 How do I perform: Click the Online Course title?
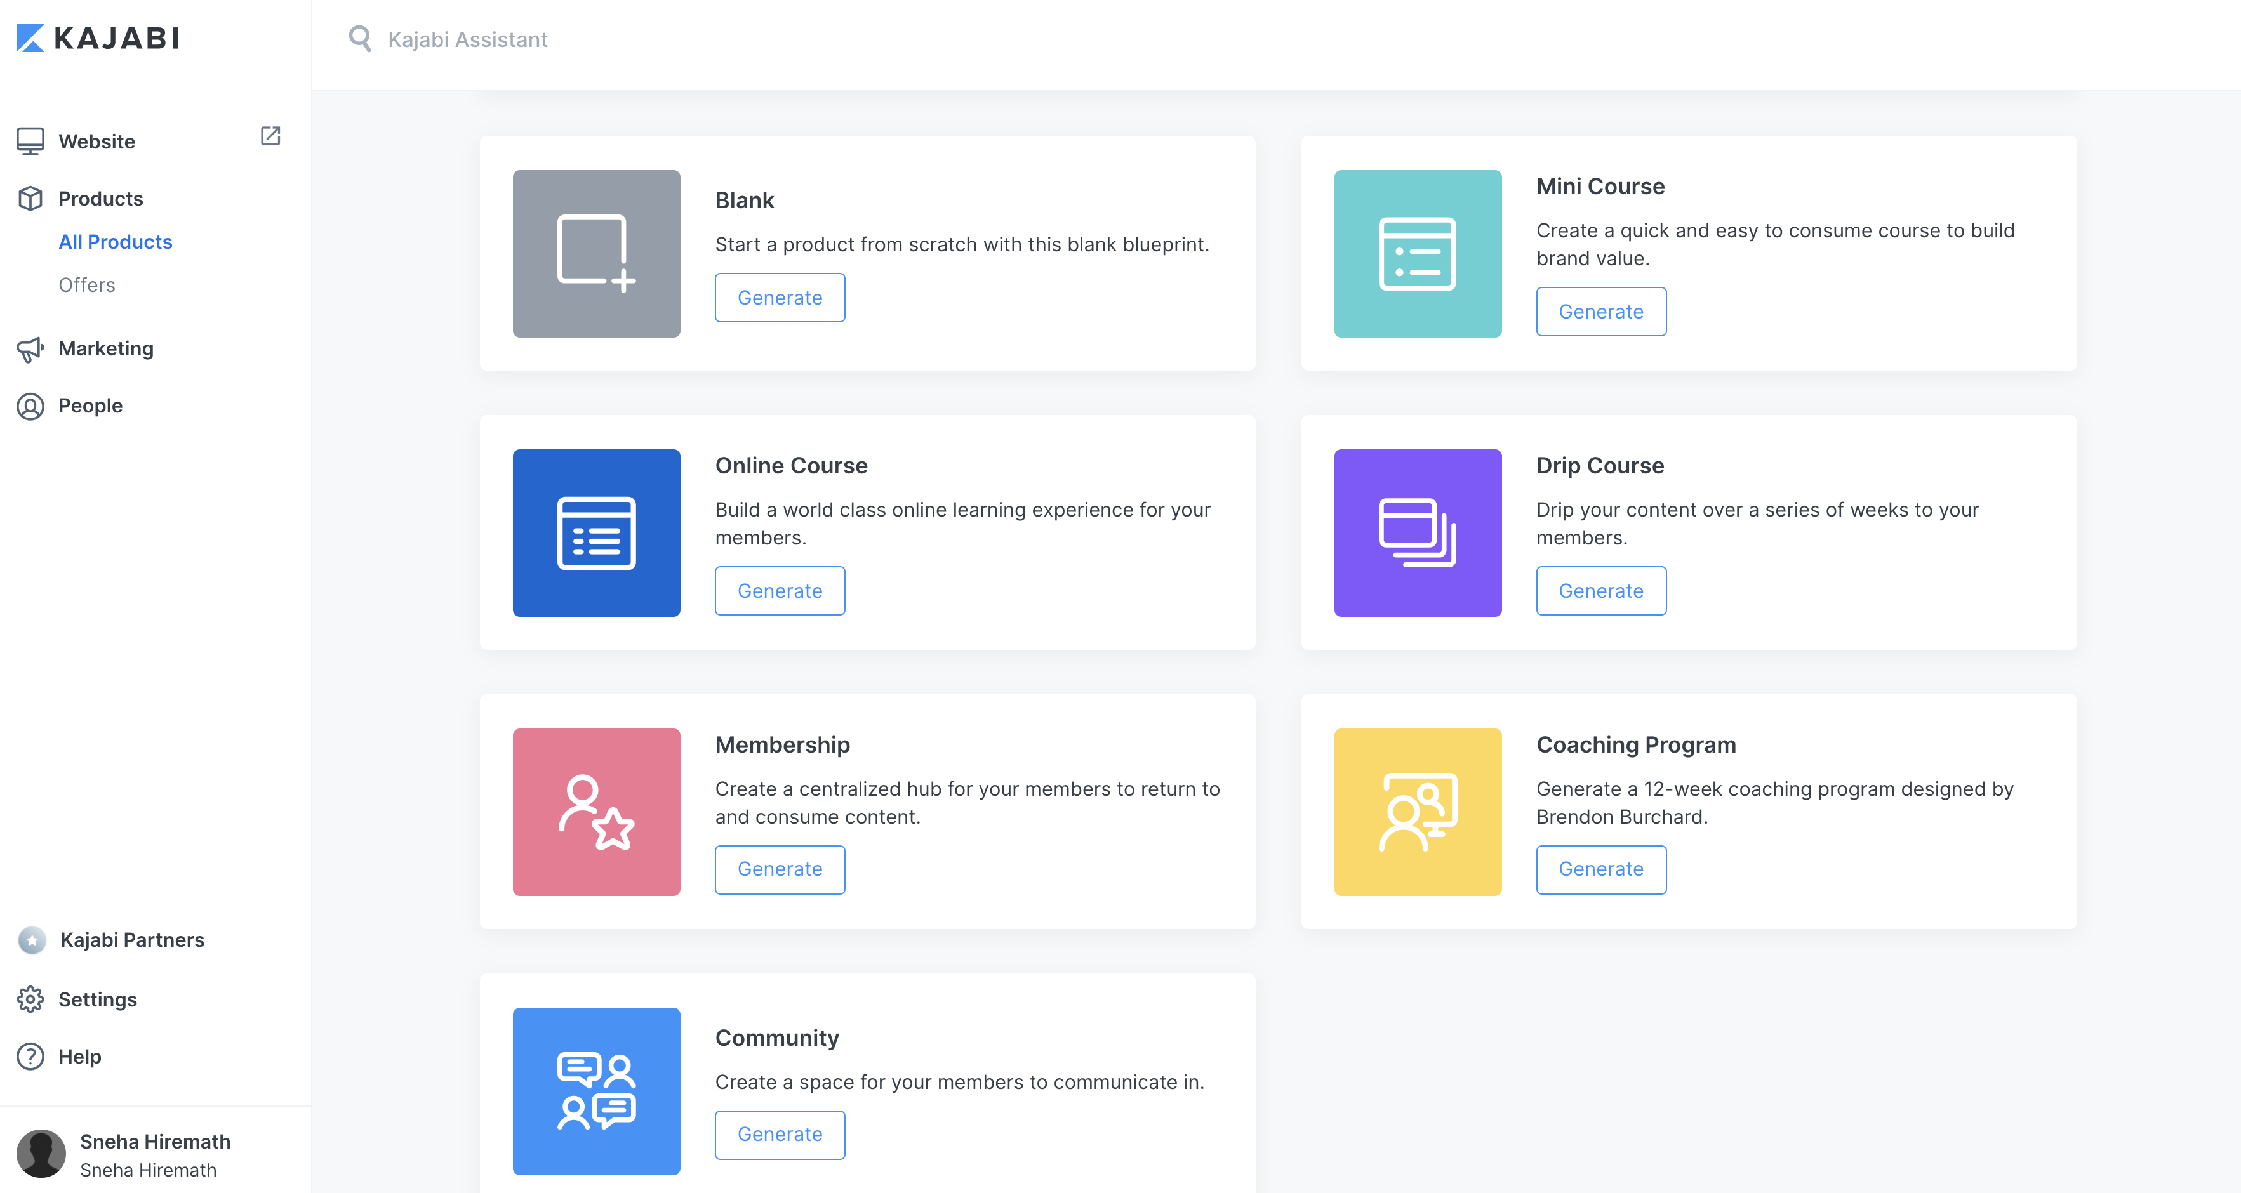click(791, 465)
